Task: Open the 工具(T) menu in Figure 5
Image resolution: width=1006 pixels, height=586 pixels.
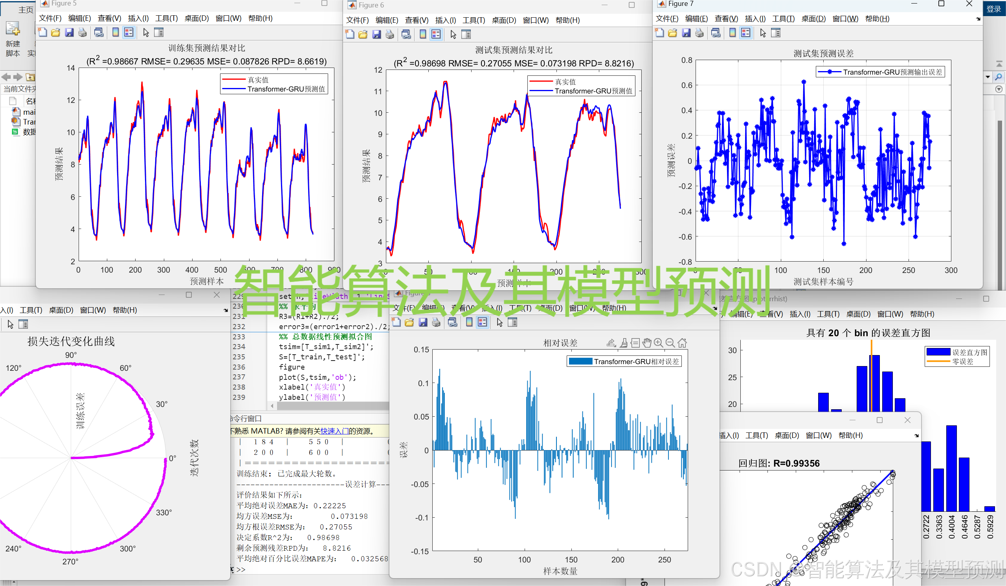Action: coord(166,18)
